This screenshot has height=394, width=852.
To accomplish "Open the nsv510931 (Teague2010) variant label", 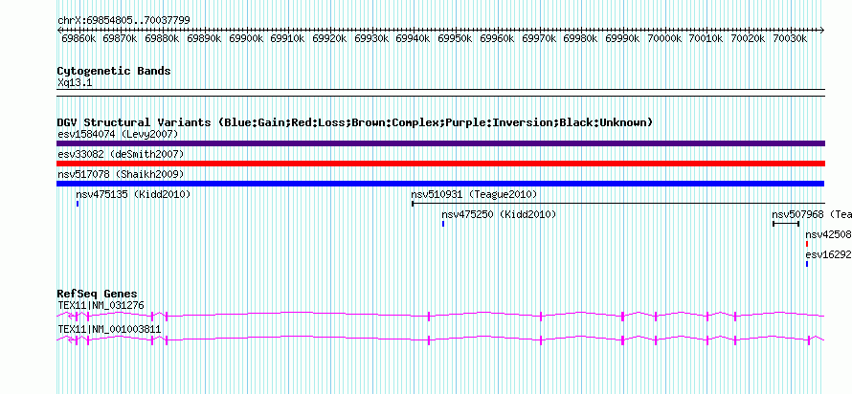I will coord(474,194).
